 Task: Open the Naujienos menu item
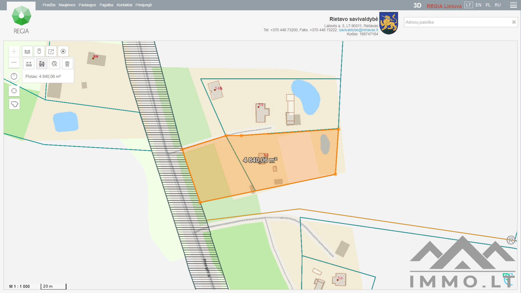[67, 5]
